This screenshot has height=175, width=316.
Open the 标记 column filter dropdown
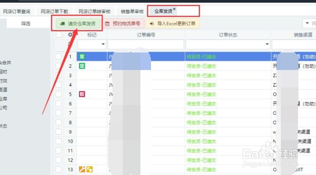point(103,44)
